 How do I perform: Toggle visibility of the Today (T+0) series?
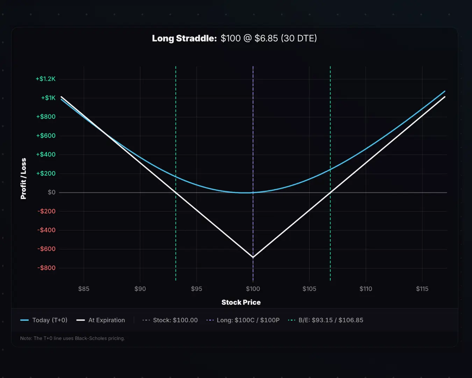[x=44, y=320]
